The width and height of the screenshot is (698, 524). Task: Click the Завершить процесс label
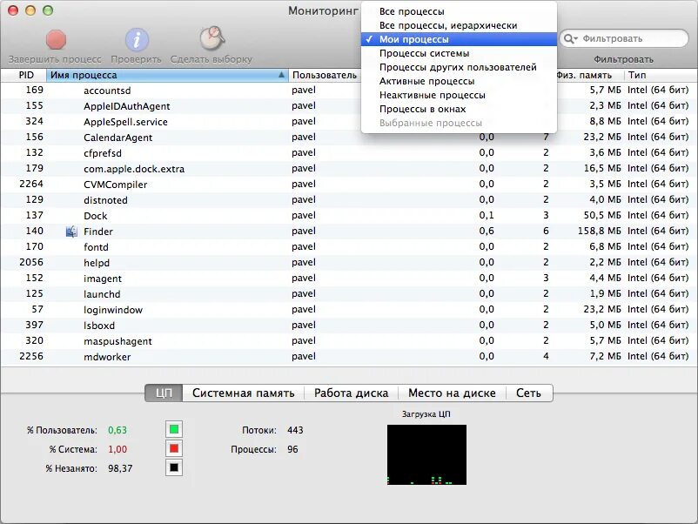click(55, 59)
